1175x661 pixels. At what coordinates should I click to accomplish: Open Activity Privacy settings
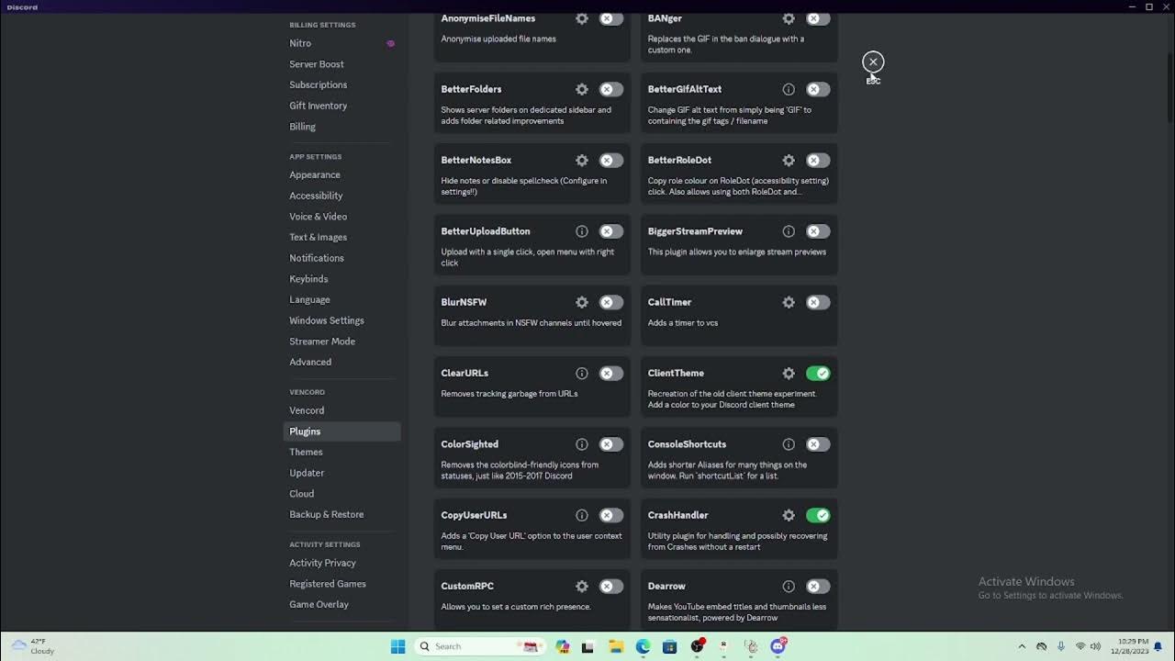tap(341, 563)
